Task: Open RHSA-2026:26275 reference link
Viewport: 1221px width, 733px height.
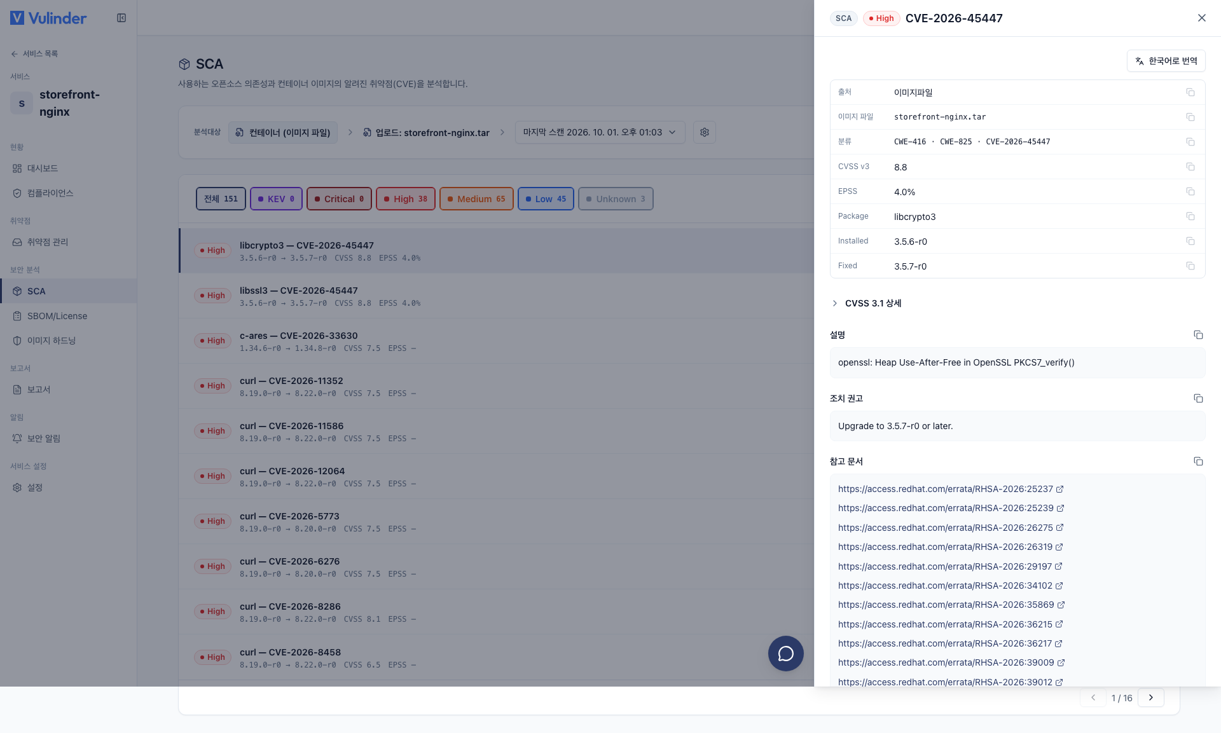Action: click(951, 528)
